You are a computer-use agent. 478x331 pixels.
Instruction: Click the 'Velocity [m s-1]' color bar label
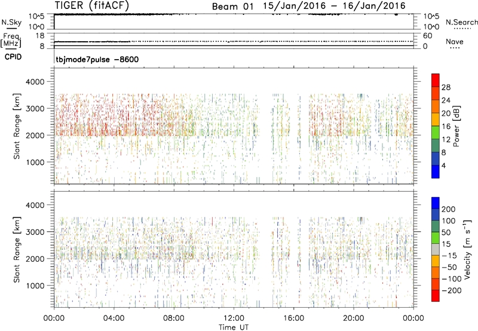pyautogui.click(x=468, y=249)
